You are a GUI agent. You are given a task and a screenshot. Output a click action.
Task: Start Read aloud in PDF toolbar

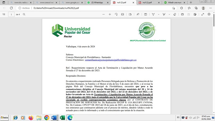click(138, 14)
